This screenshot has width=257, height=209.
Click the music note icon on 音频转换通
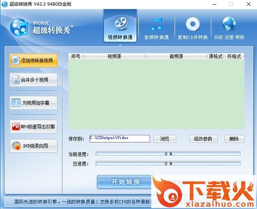[156, 24]
